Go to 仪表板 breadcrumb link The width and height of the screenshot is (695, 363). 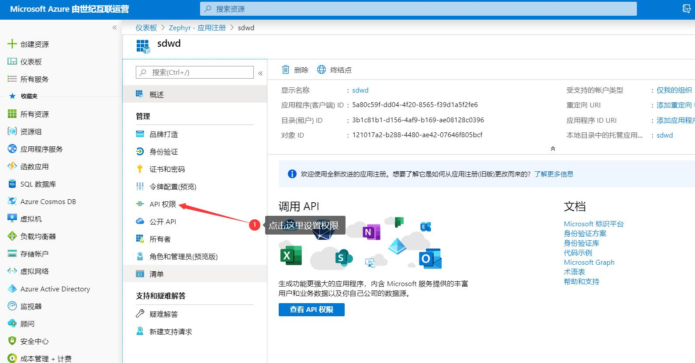(x=146, y=28)
